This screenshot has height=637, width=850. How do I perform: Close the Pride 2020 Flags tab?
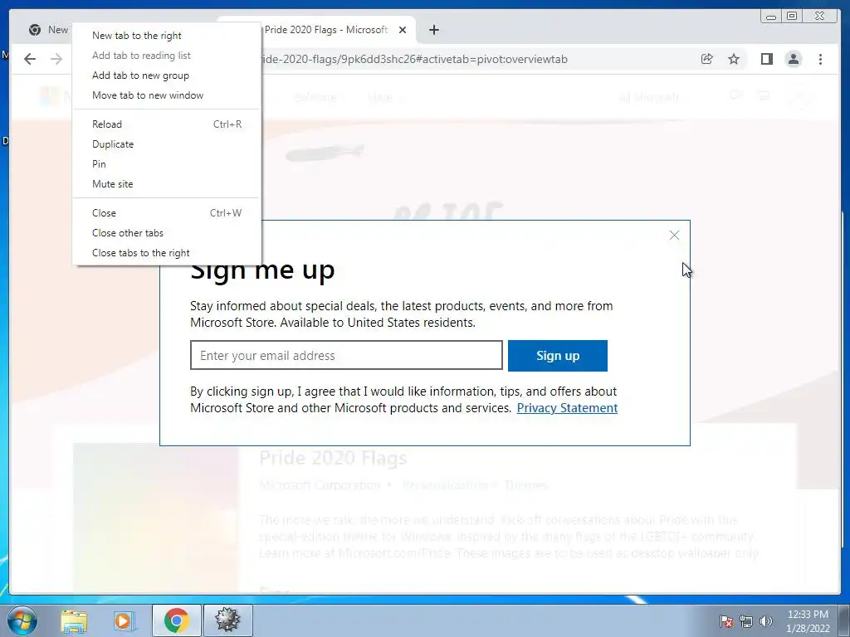403,31
